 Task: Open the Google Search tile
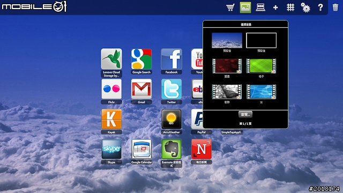pos(141,59)
